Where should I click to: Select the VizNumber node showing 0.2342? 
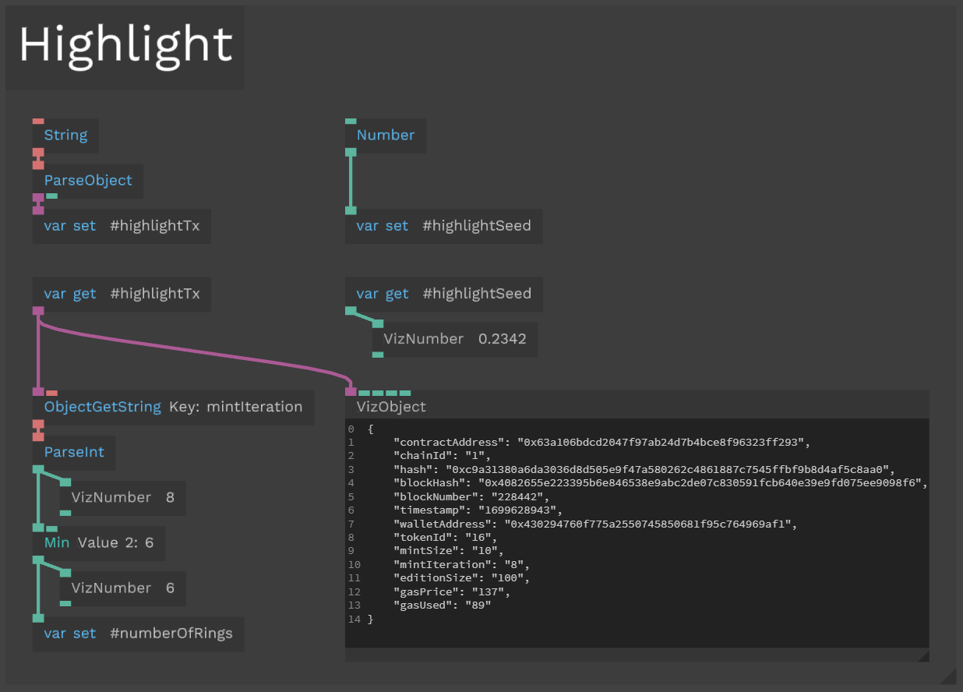pyautogui.click(x=455, y=339)
